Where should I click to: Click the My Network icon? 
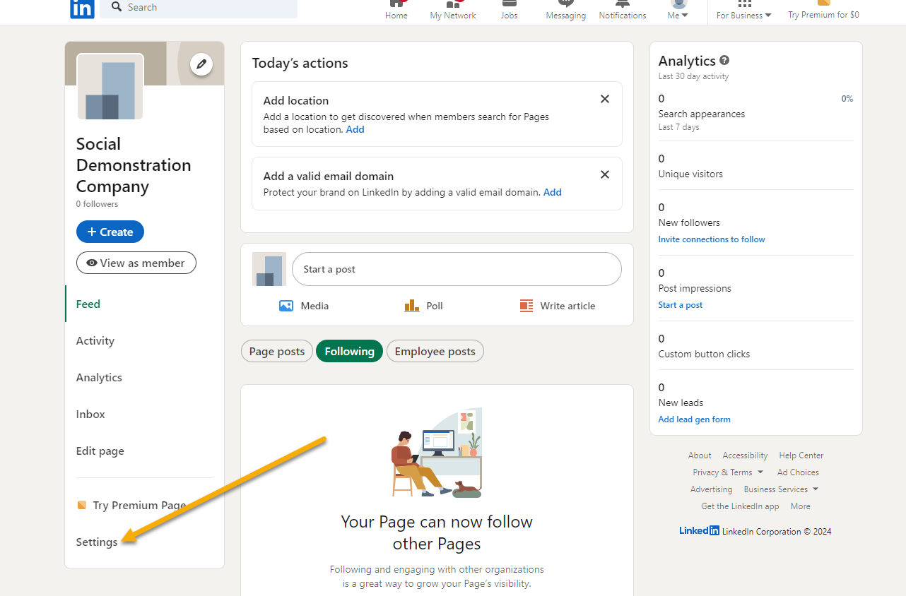click(x=452, y=8)
